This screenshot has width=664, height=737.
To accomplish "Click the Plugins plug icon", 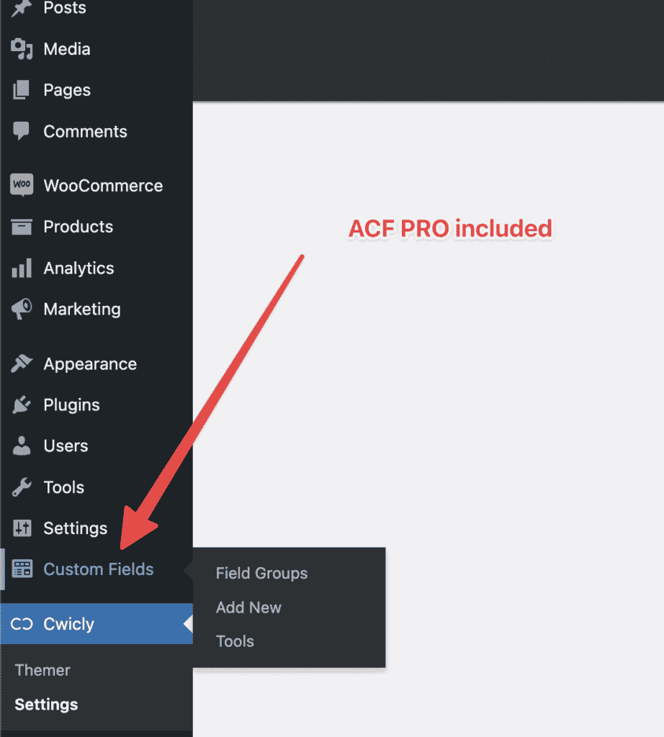I will click(22, 405).
